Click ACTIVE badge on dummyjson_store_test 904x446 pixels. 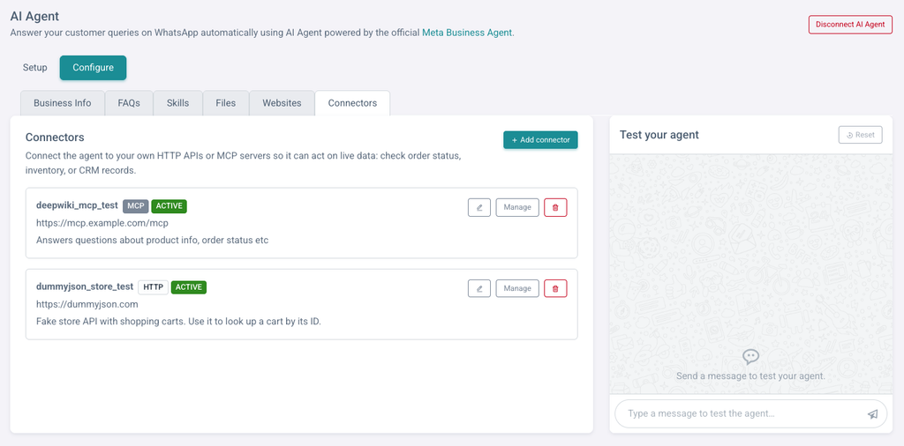point(189,287)
